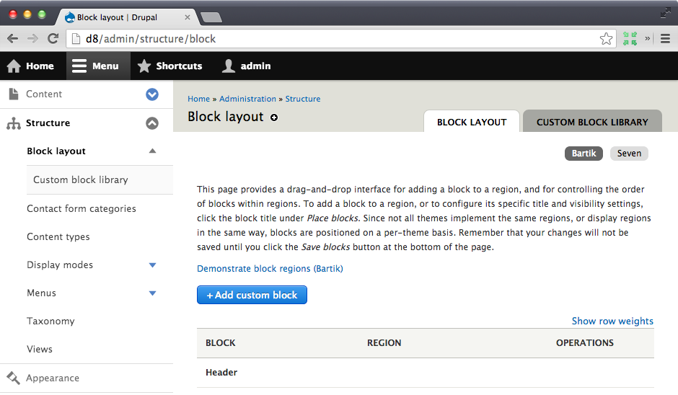Reload the page with the refresh icon
Screen dimensions: 678x395
click(x=53, y=39)
